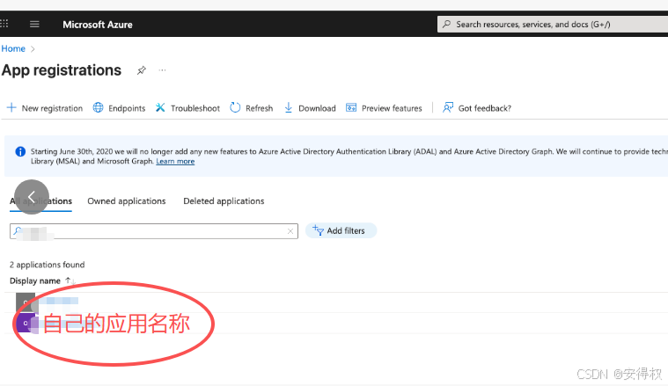Viewport: 668px width, 386px height.
Task: Click the Add filters button
Action: coord(341,230)
